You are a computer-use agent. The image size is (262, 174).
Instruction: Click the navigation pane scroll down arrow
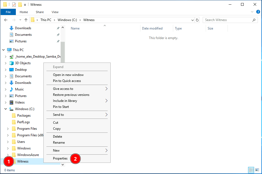(x=63, y=164)
